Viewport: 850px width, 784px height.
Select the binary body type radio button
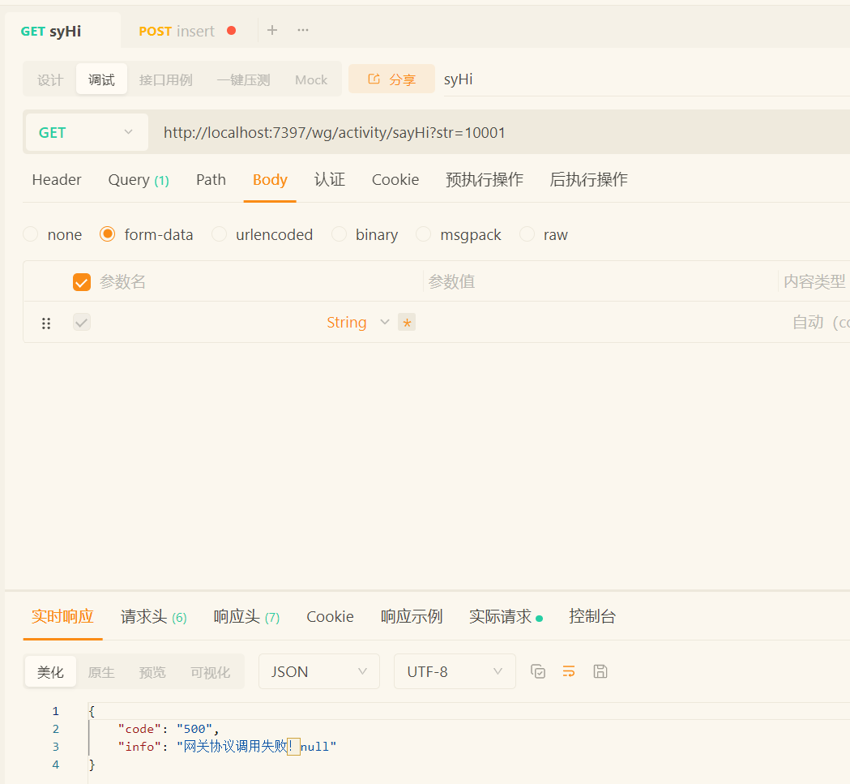340,234
